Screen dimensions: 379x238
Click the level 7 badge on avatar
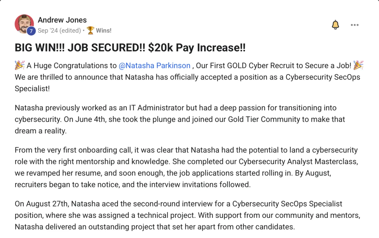point(31,31)
